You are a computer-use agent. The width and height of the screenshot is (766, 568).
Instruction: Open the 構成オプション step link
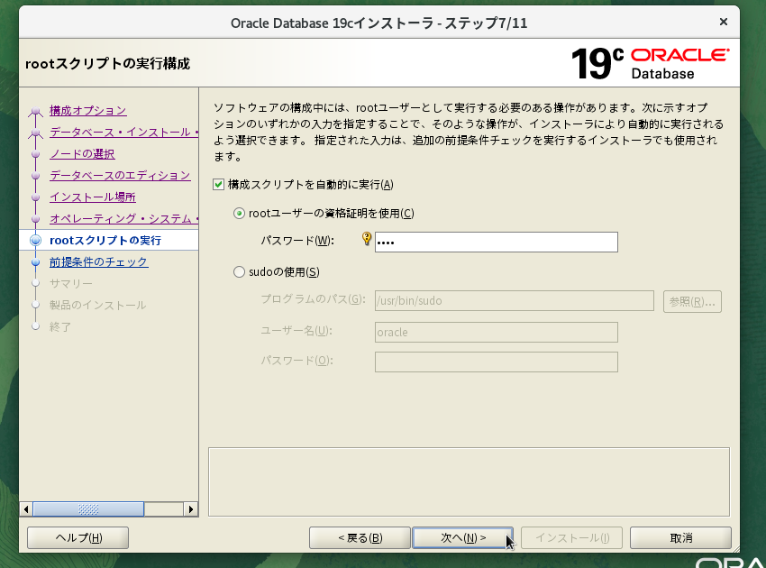tap(88, 111)
